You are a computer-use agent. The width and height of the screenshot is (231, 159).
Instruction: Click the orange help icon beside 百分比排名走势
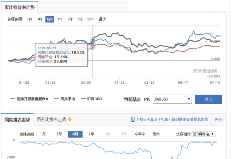pos(70,119)
